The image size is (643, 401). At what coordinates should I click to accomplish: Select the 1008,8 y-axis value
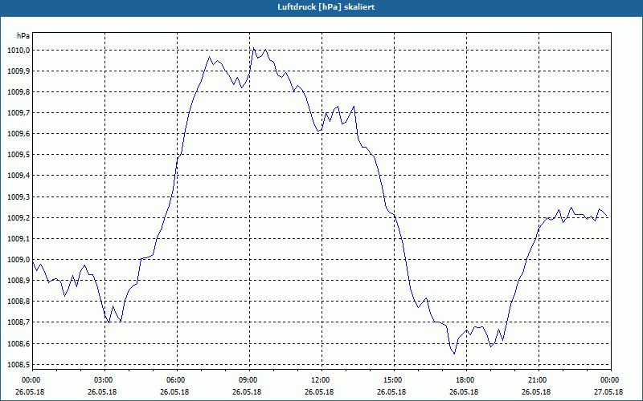pyautogui.click(x=18, y=302)
